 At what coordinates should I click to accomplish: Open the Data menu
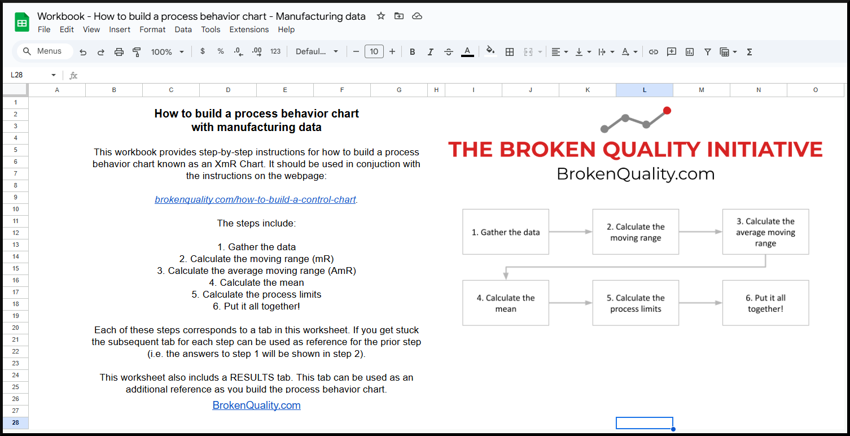tap(183, 29)
